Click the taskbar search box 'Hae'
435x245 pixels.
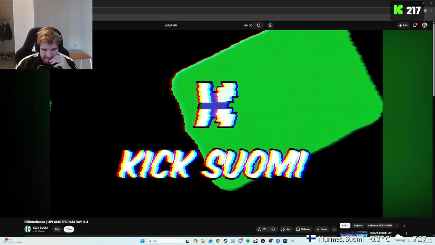pos(166,241)
